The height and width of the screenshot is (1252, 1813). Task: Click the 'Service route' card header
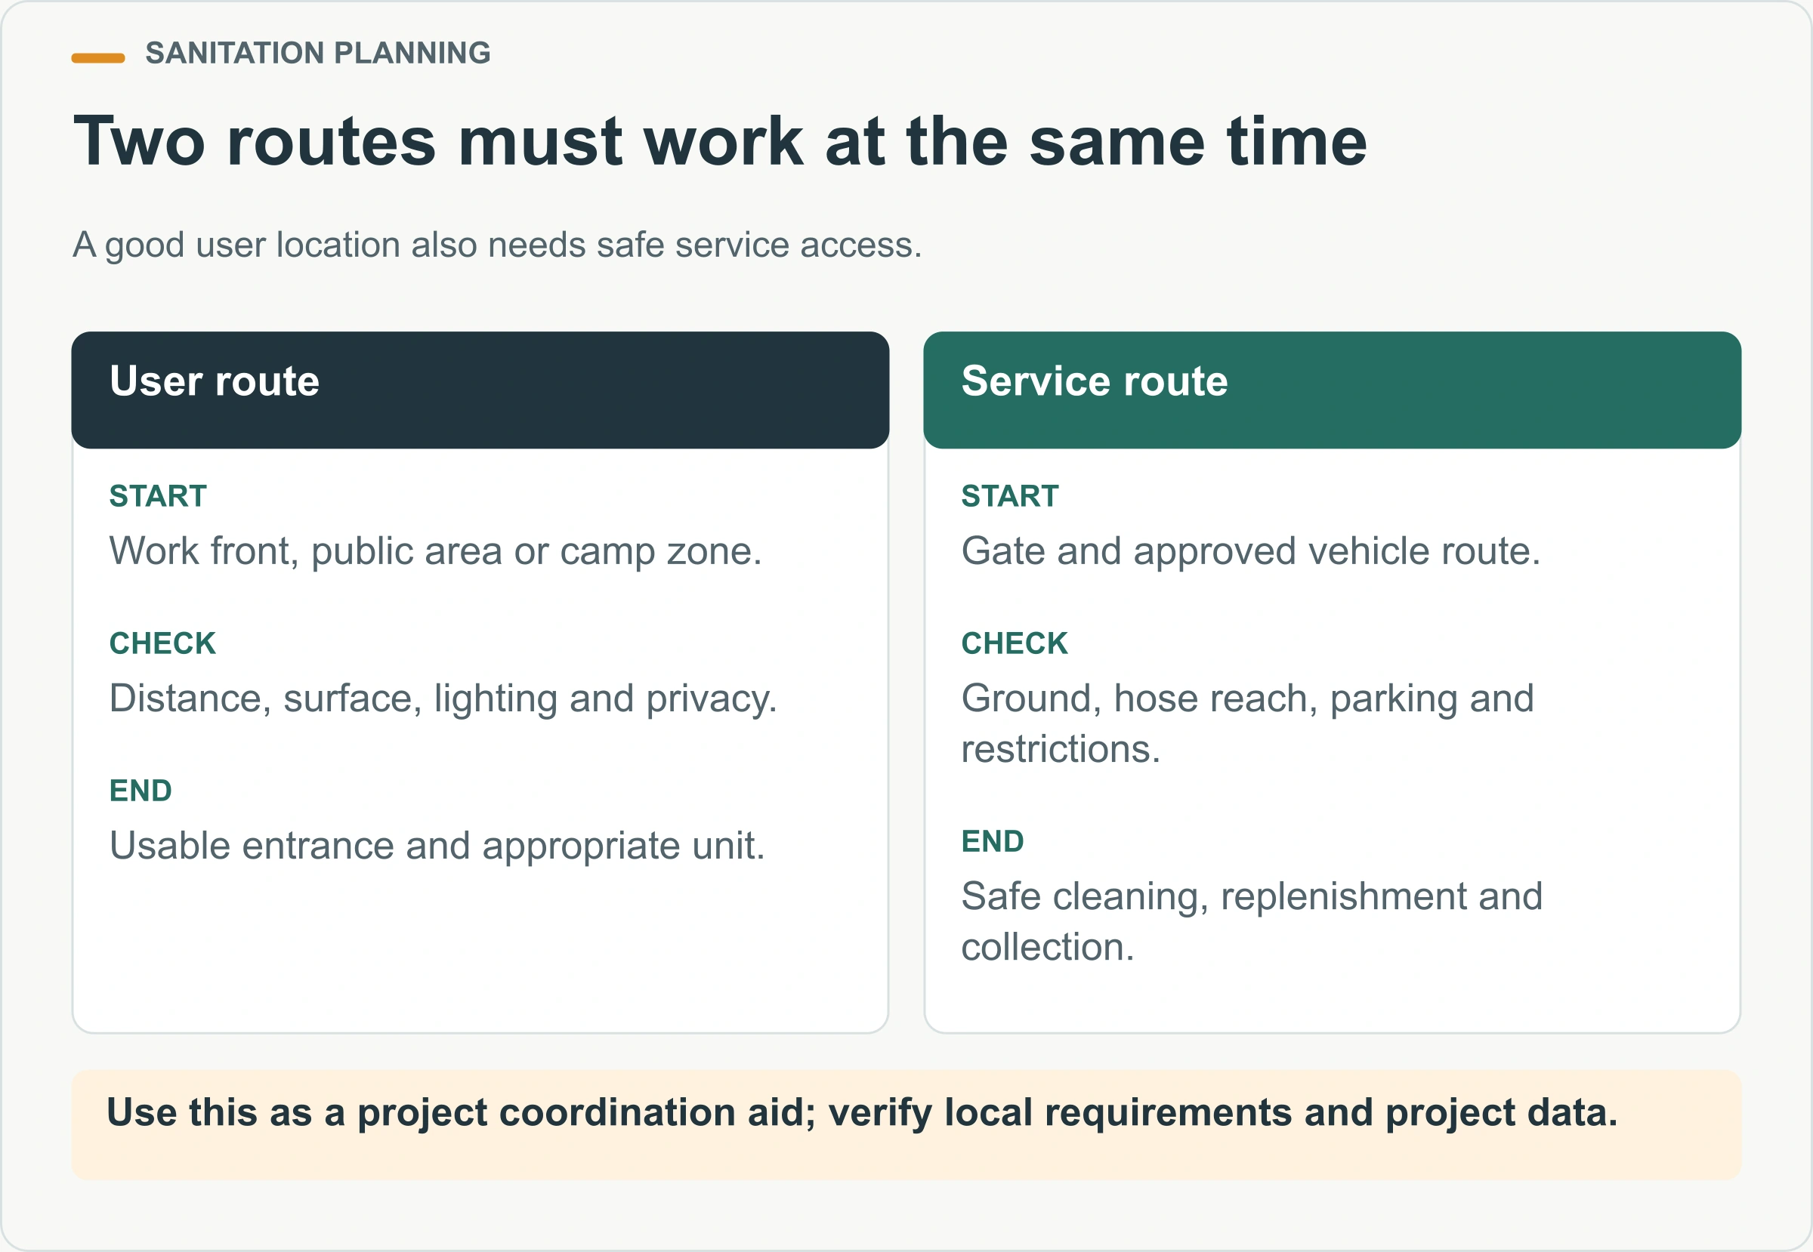1333,390
